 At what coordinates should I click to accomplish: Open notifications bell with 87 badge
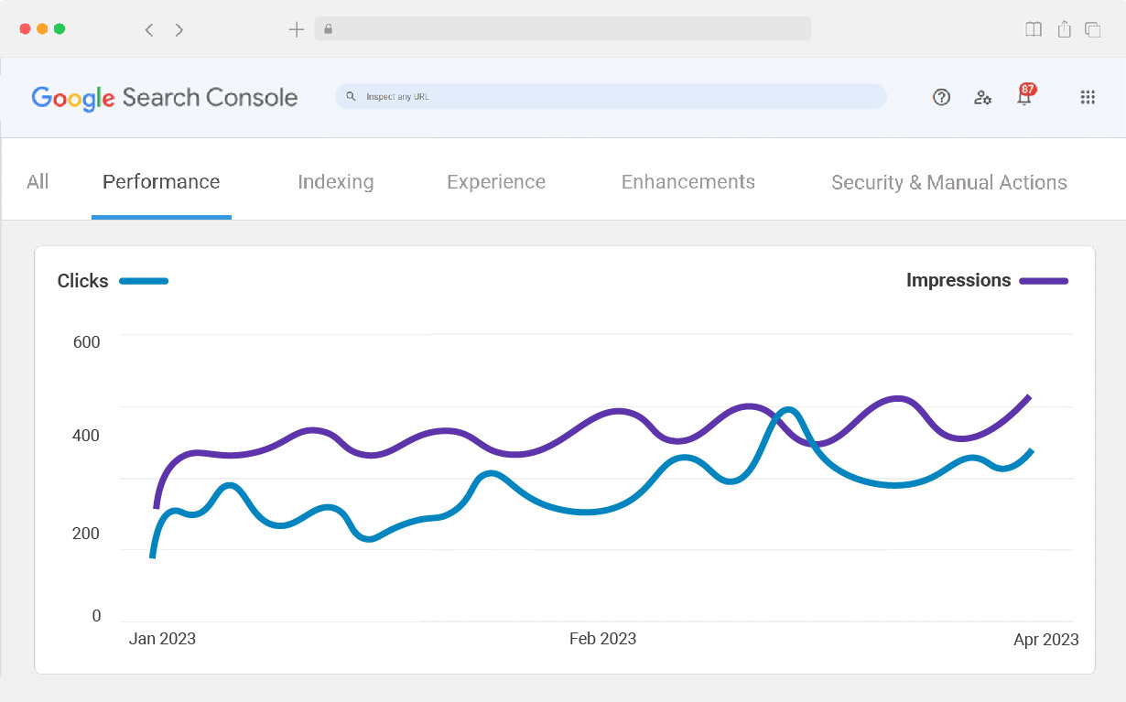click(x=1024, y=96)
